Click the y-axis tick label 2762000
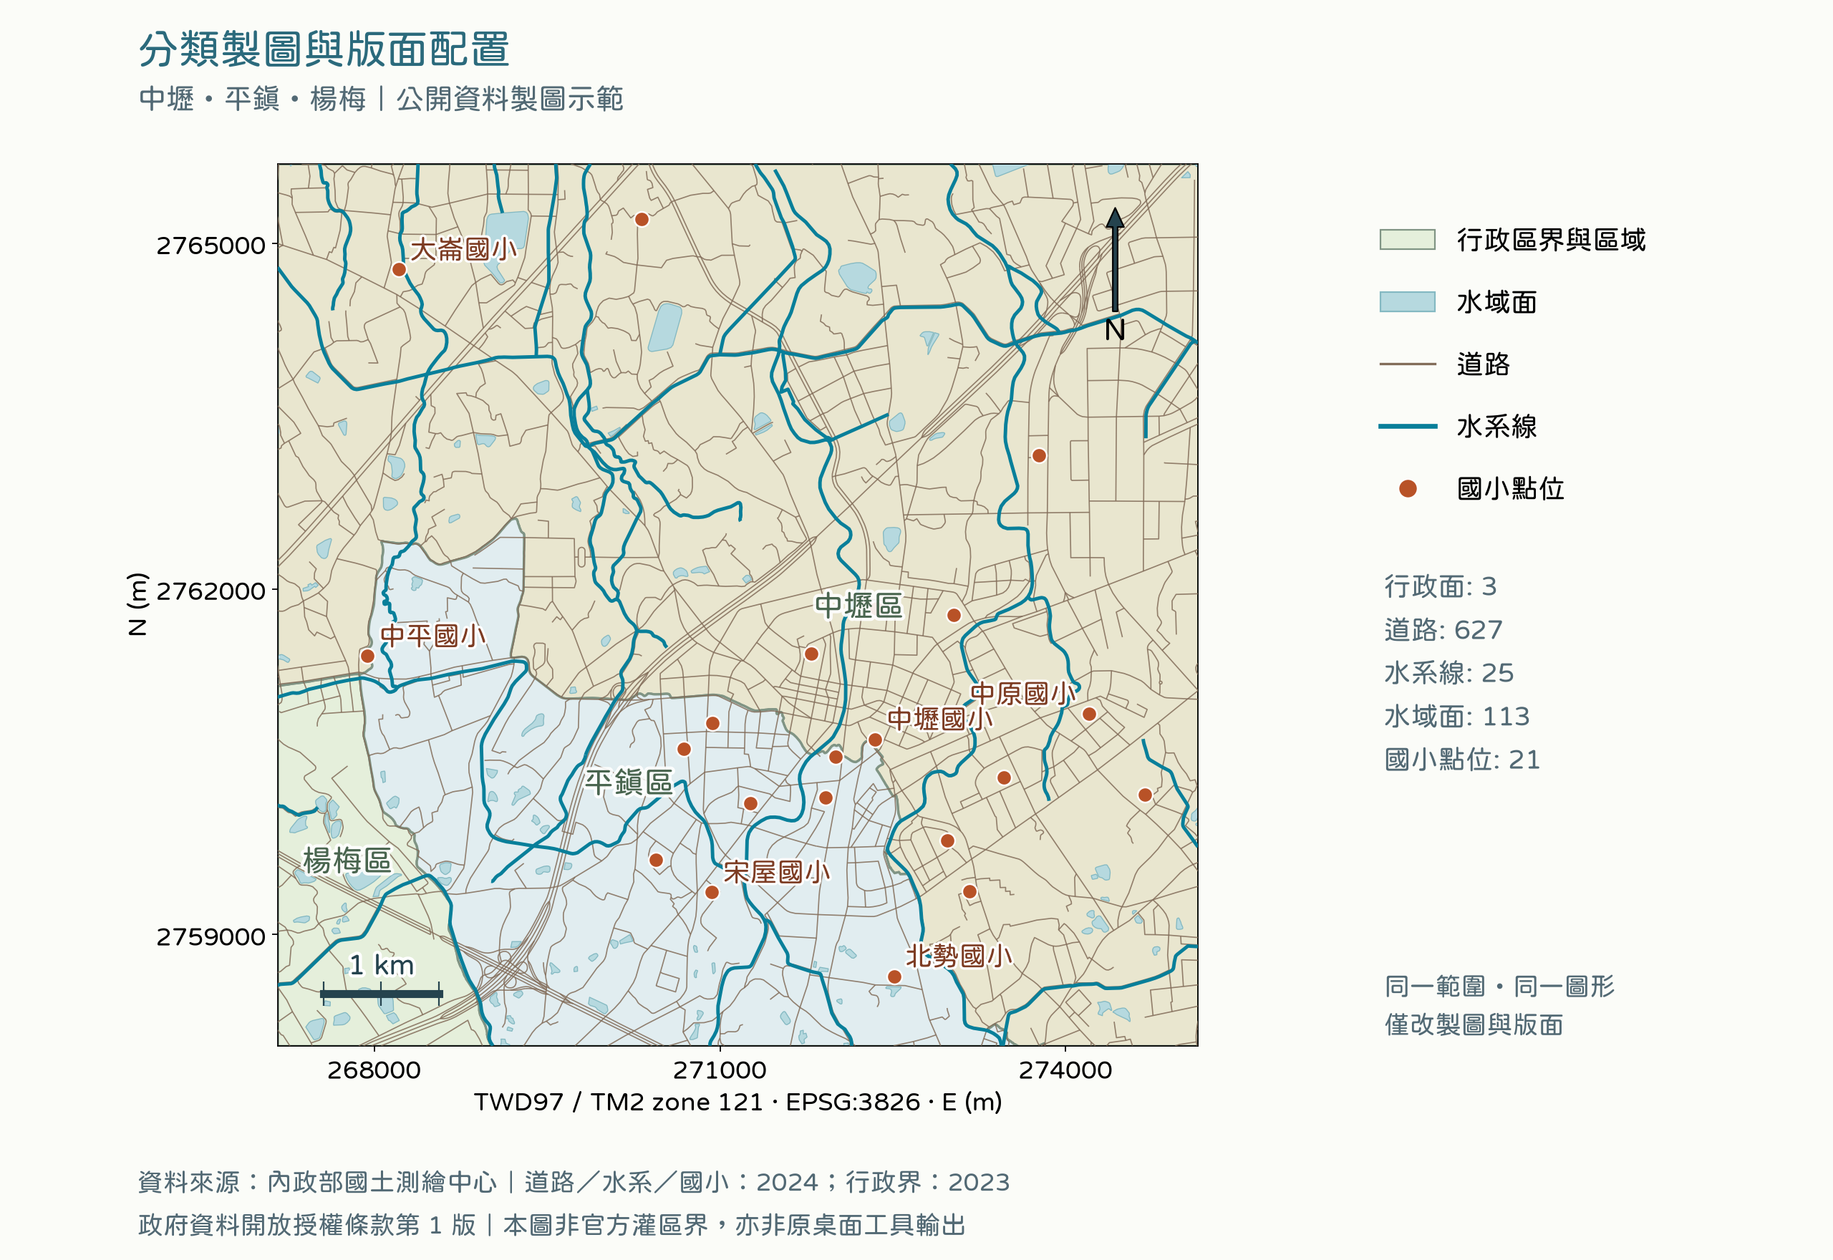1833x1260 pixels. pos(211,591)
